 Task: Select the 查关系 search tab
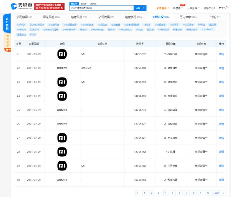(x=93, y=4)
